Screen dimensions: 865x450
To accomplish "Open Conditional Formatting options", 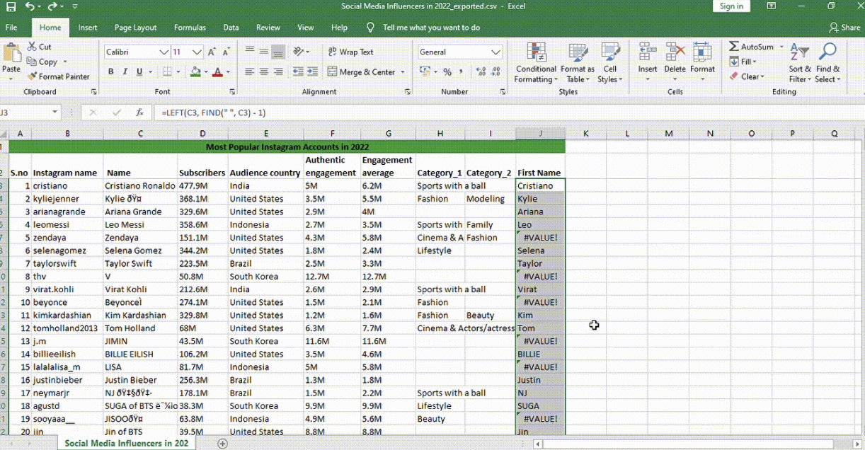I will 535,64.
